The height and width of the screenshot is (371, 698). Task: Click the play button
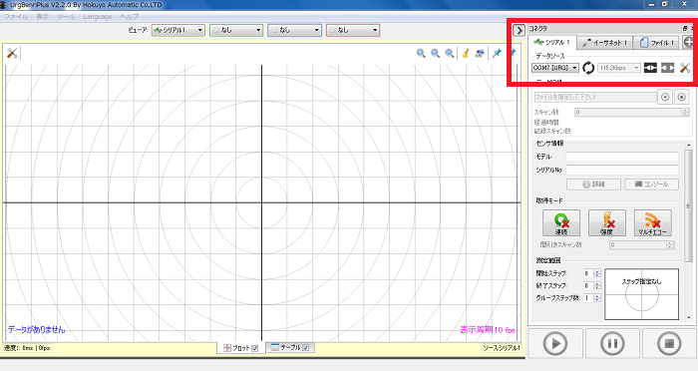pos(555,343)
